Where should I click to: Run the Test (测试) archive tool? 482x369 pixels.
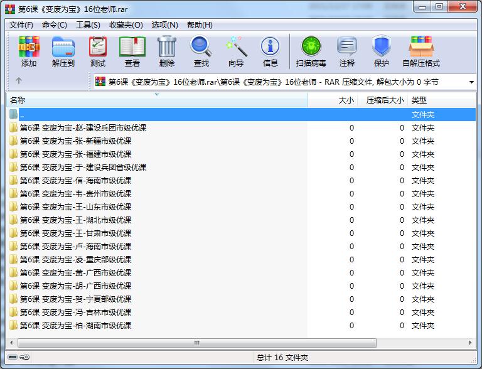(x=98, y=46)
